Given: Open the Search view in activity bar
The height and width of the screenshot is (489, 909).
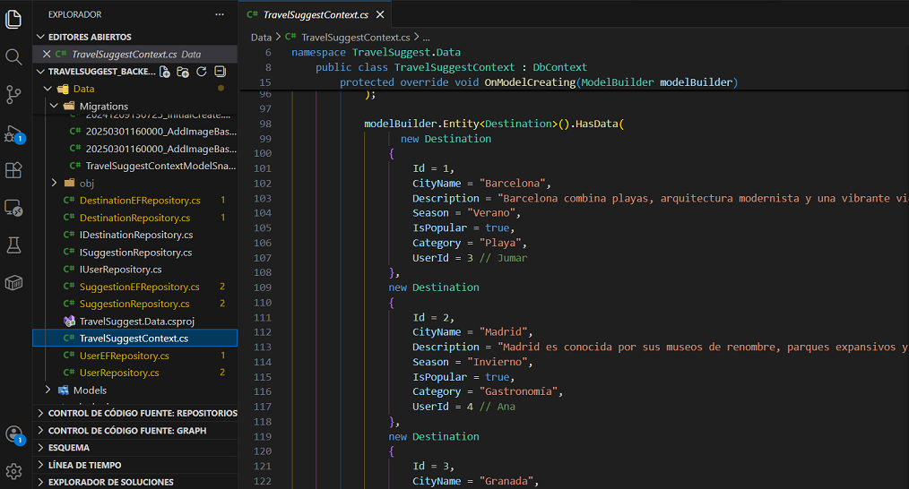Looking at the screenshot, I should pos(13,56).
